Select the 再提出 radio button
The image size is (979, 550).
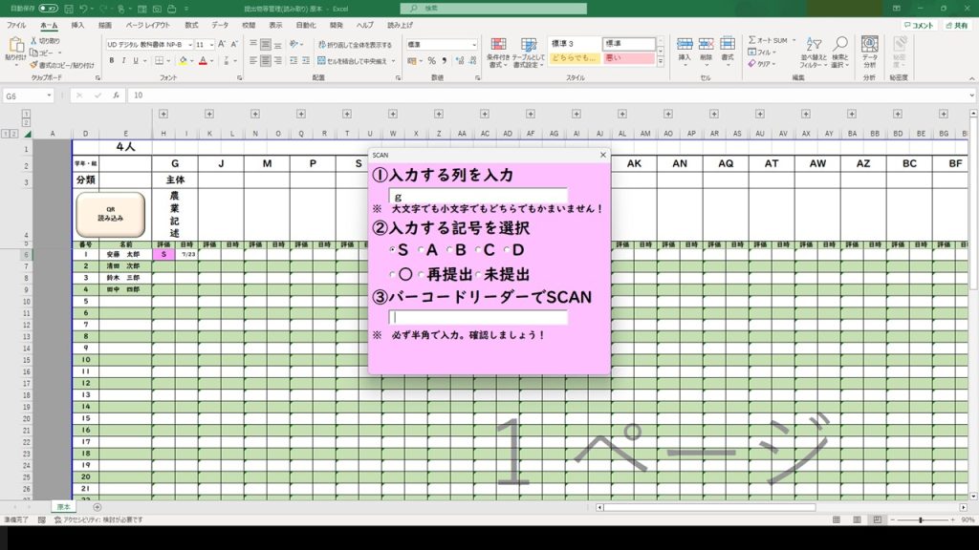point(422,275)
